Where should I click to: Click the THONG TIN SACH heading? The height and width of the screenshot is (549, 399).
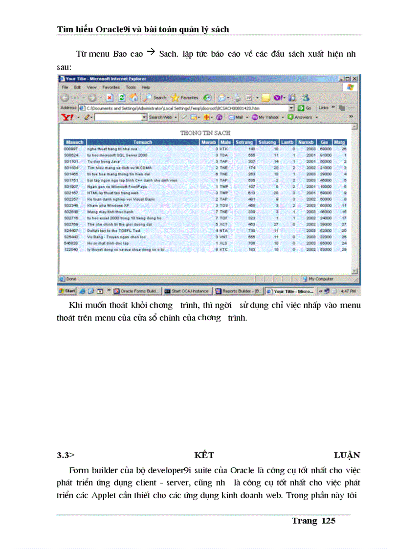pos(205,133)
